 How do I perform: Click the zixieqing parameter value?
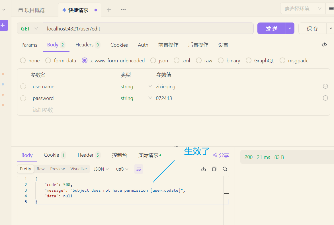(165, 87)
